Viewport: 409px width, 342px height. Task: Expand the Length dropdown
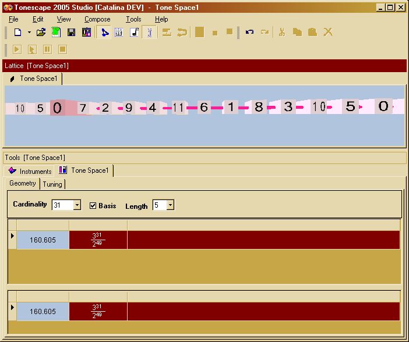170,205
